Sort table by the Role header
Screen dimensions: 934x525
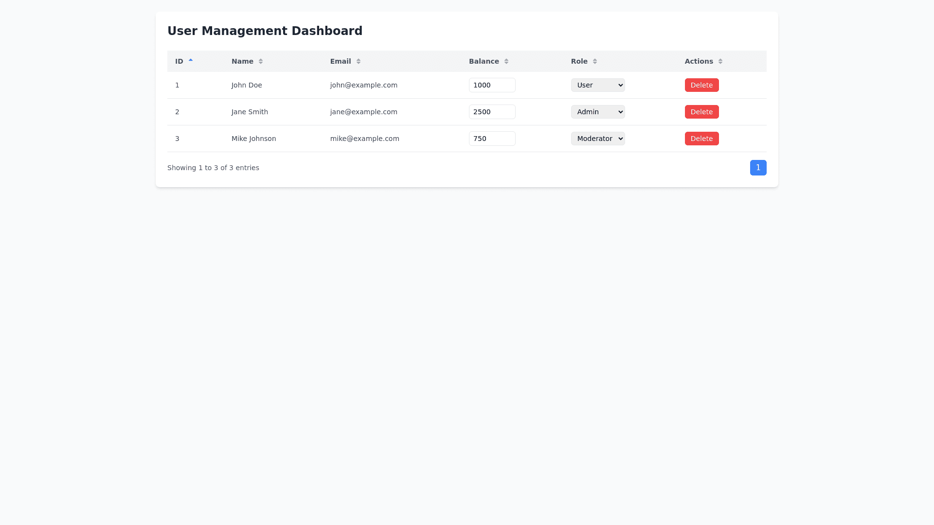click(579, 61)
